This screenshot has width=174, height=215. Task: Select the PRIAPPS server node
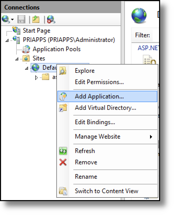(x=69, y=40)
